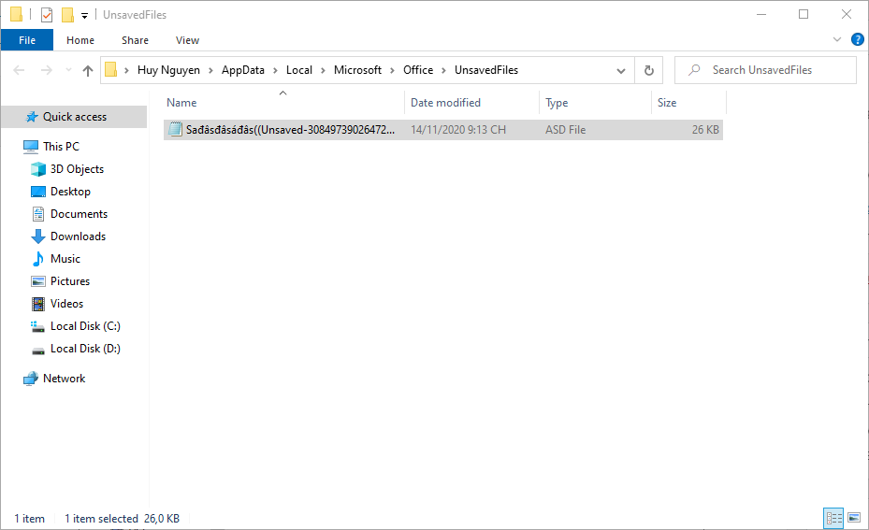Click the Music note icon
Image resolution: width=869 pixels, height=530 pixels.
point(38,259)
